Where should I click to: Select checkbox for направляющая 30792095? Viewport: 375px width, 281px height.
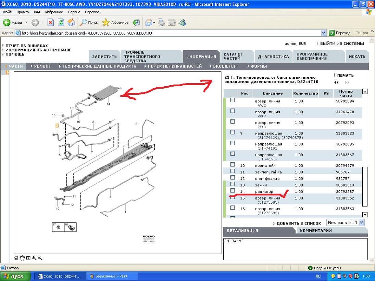point(233,143)
